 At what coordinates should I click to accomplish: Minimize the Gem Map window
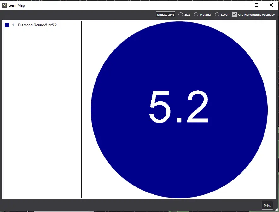(242, 5)
